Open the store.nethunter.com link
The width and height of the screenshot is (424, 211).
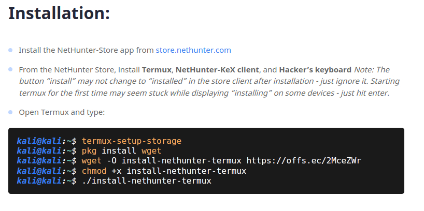193,50
